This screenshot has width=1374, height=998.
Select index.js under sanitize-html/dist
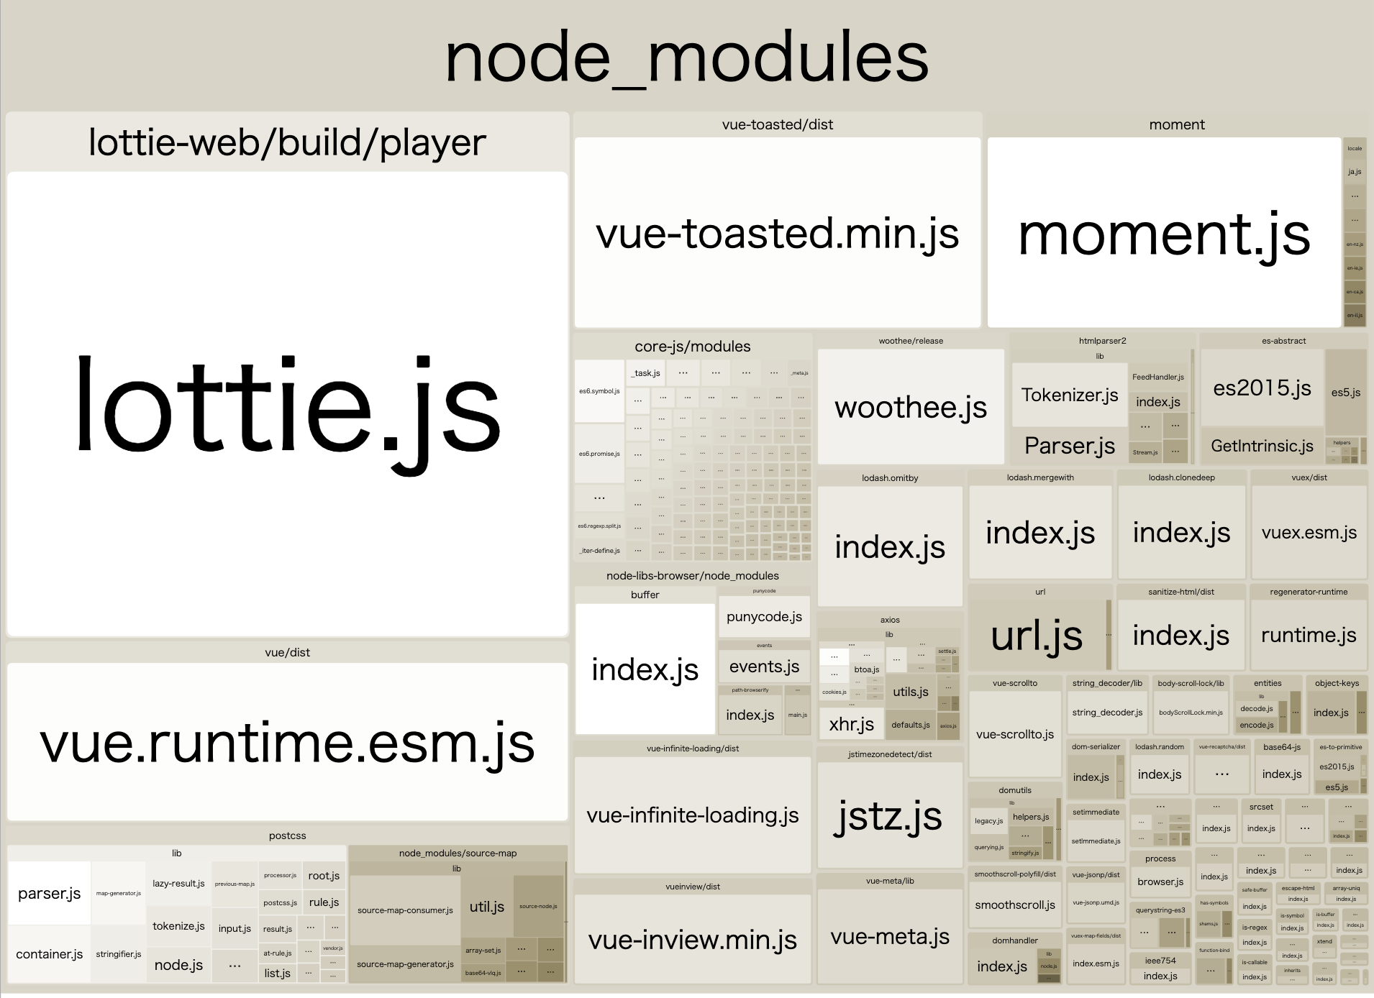[1180, 636]
